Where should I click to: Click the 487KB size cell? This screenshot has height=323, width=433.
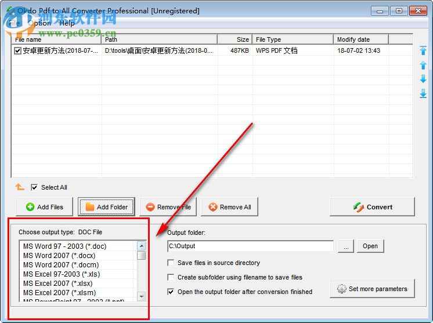240,51
